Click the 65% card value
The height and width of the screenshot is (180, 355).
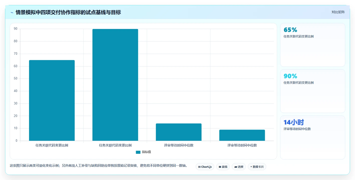(290, 30)
